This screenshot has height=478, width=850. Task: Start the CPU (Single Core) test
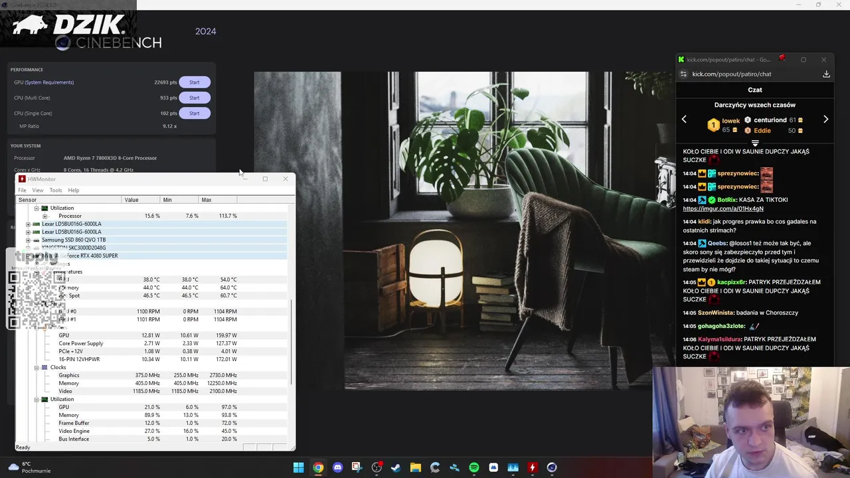click(195, 113)
